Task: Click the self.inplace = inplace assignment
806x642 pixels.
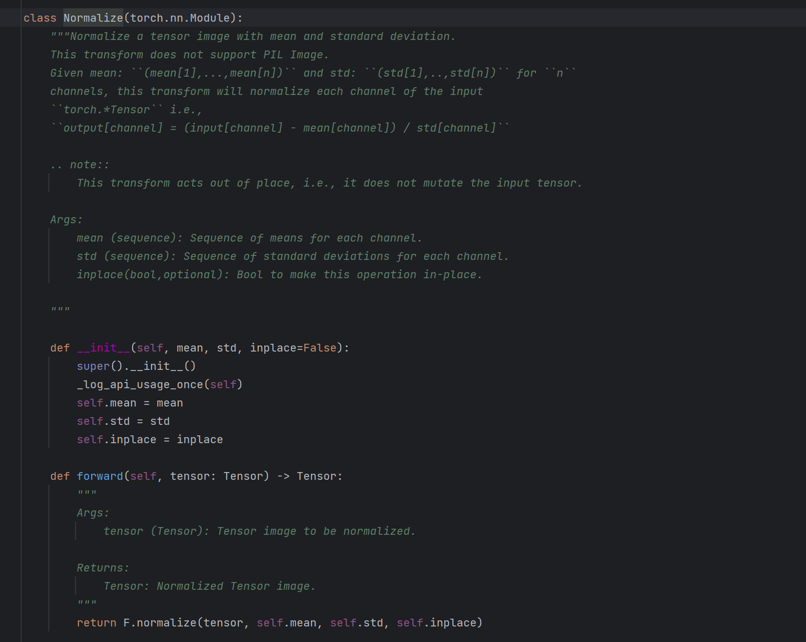Action: click(150, 439)
